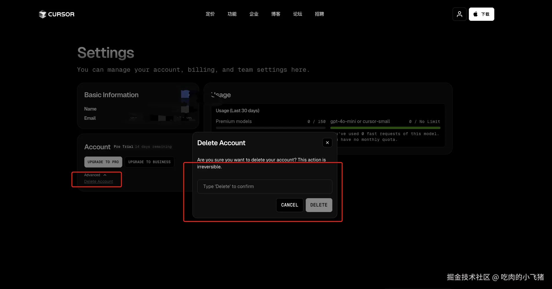Image resolution: width=552 pixels, height=289 pixels.
Task: Click the Delete Account link
Action: click(99, 181)
